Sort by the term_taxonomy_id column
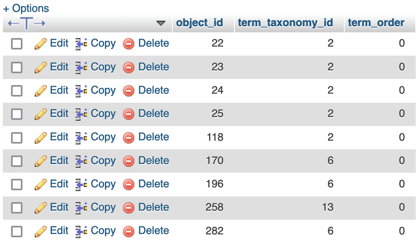Screen dimensions: 419x243 [285, 22]
